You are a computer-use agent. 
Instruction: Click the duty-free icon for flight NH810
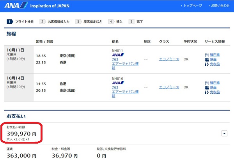coord(206,92)
